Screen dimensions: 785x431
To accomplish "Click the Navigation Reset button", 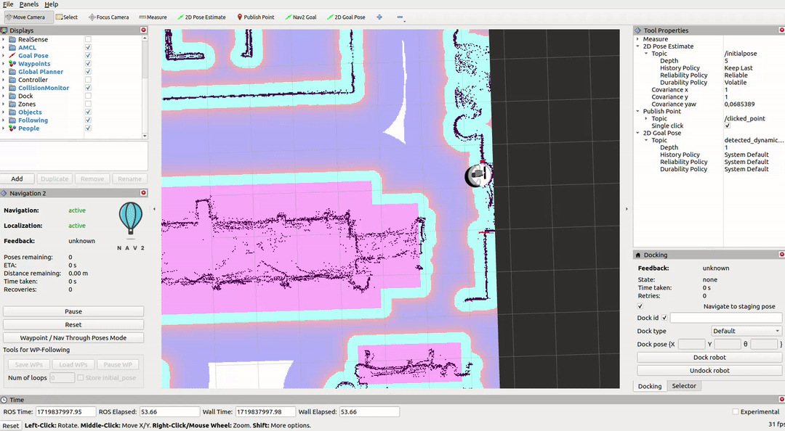I will click(73, 324).
